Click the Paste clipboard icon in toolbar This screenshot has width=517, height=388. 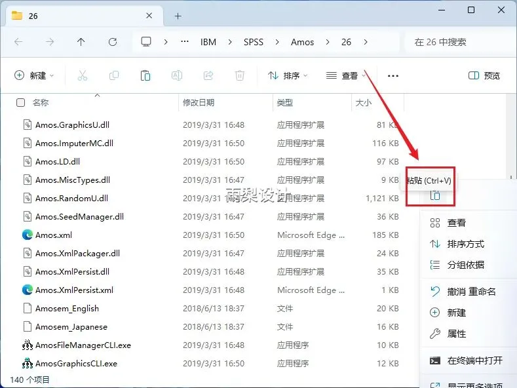[145, 75]
